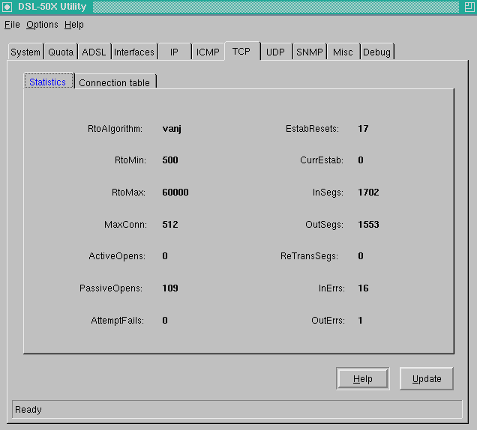Click the OutErrs value 1
The image size is (477, 430).
pyautogui.click(x=361, y=321)
